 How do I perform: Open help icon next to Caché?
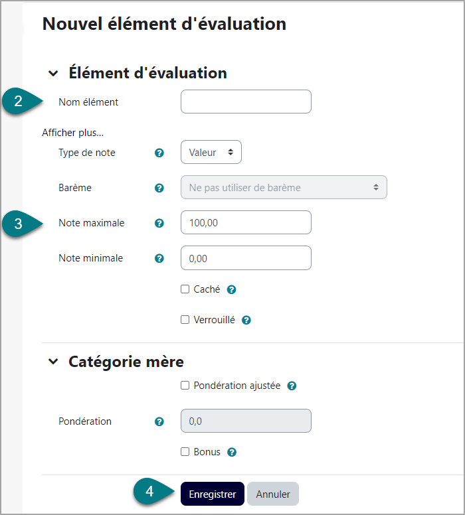(x=232, y=289)
